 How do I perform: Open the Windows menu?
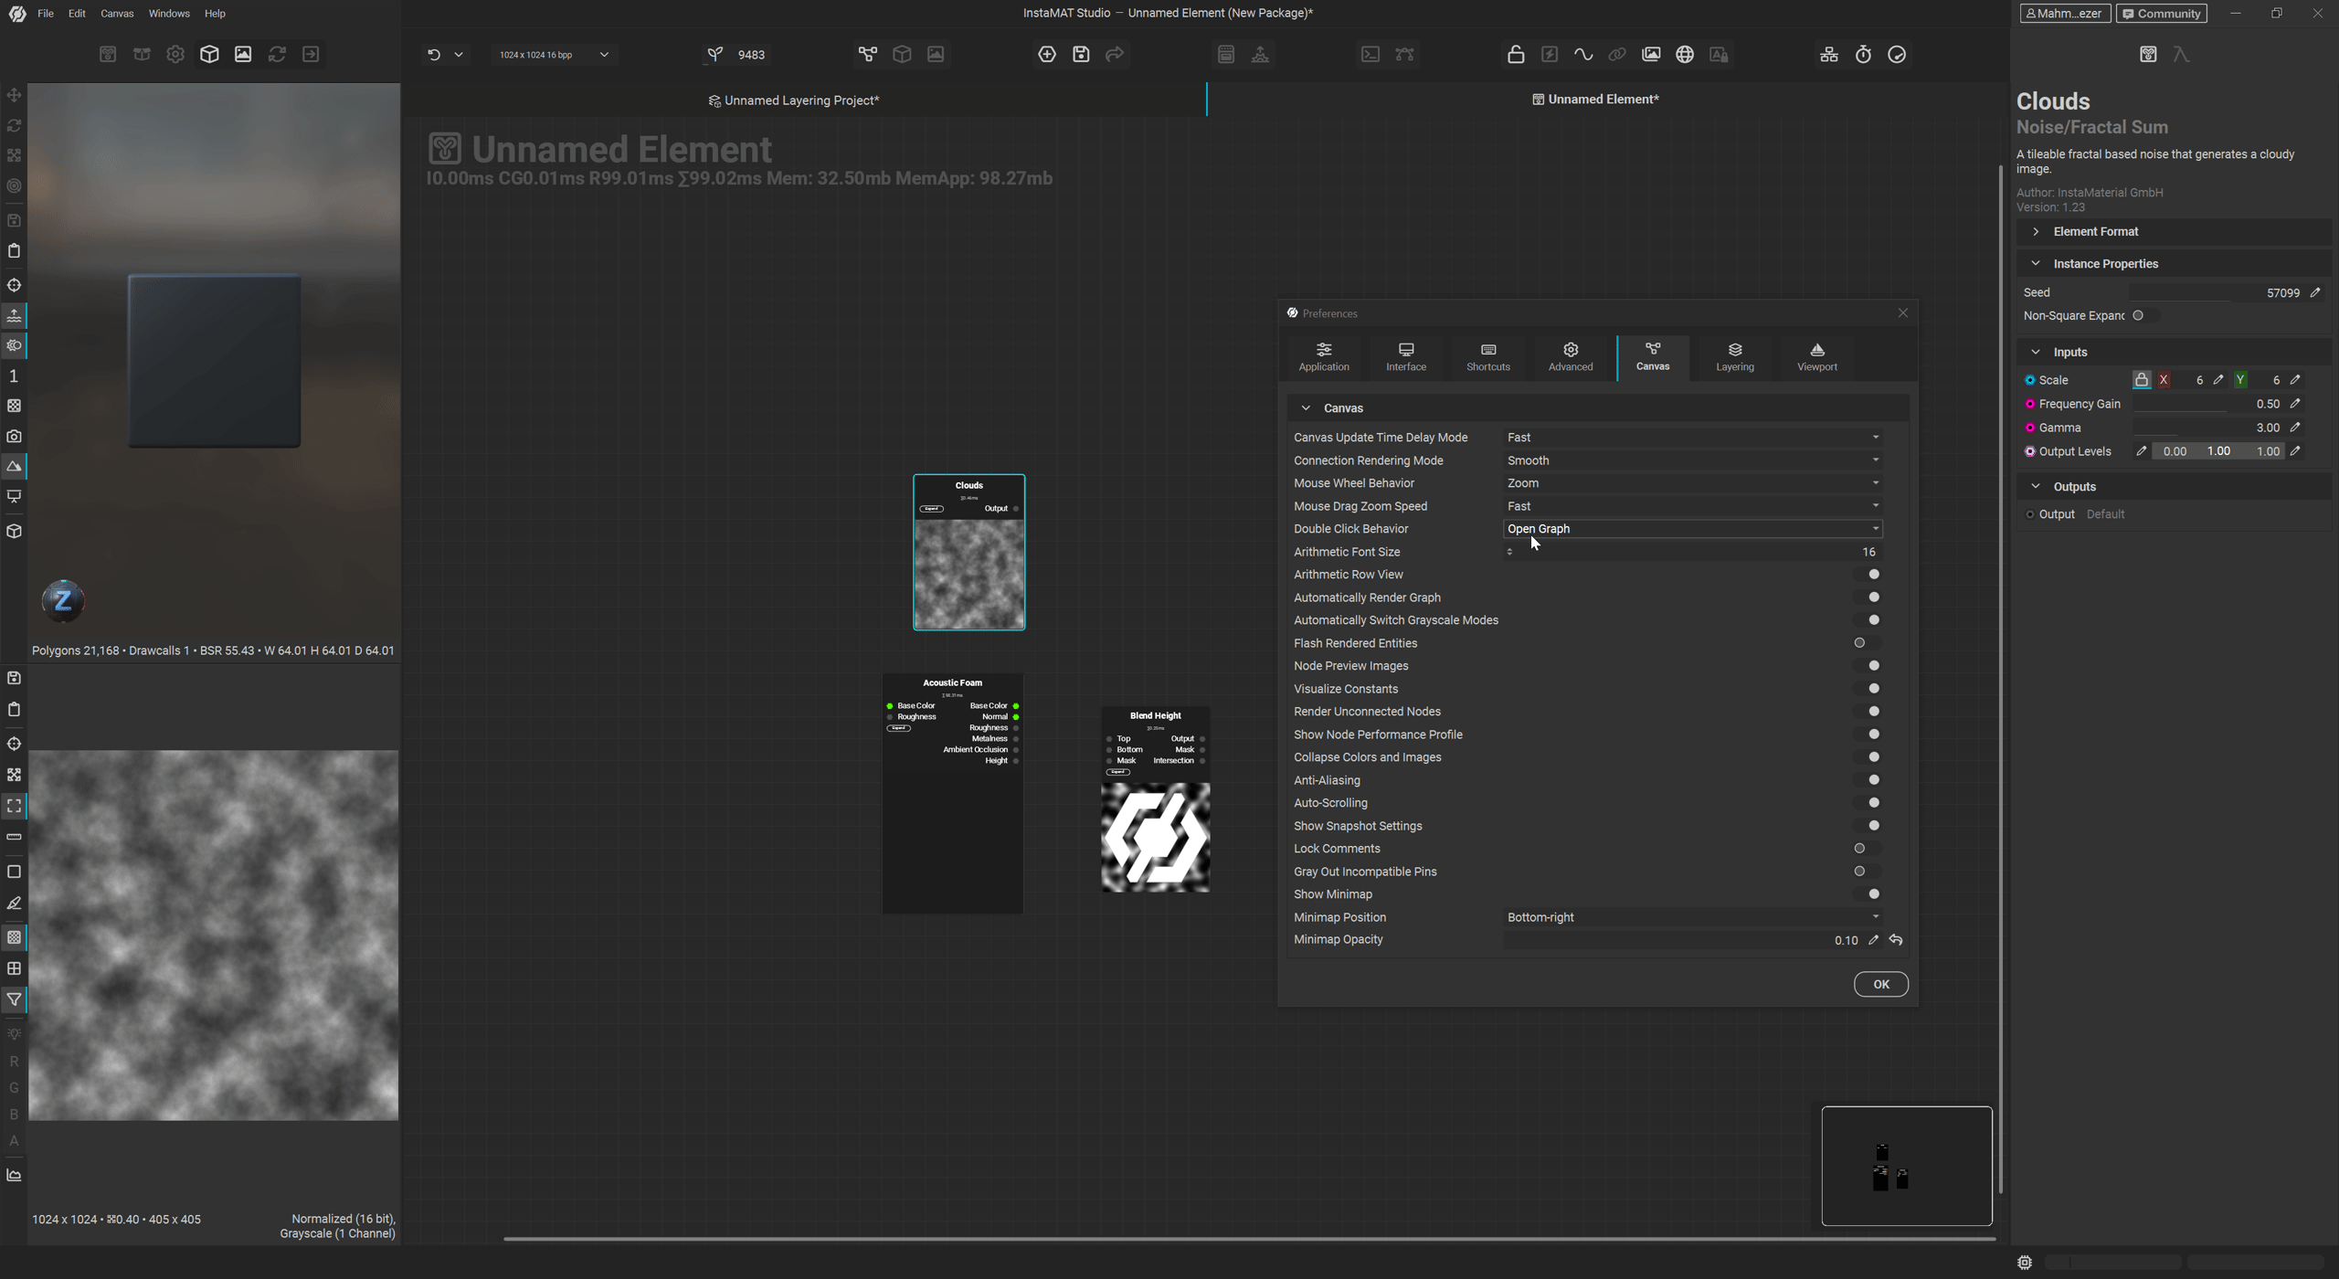pos(168,14)
